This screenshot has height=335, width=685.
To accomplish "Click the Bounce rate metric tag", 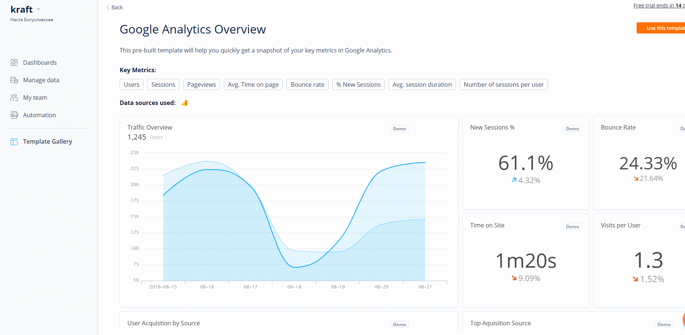I will 307,84.
